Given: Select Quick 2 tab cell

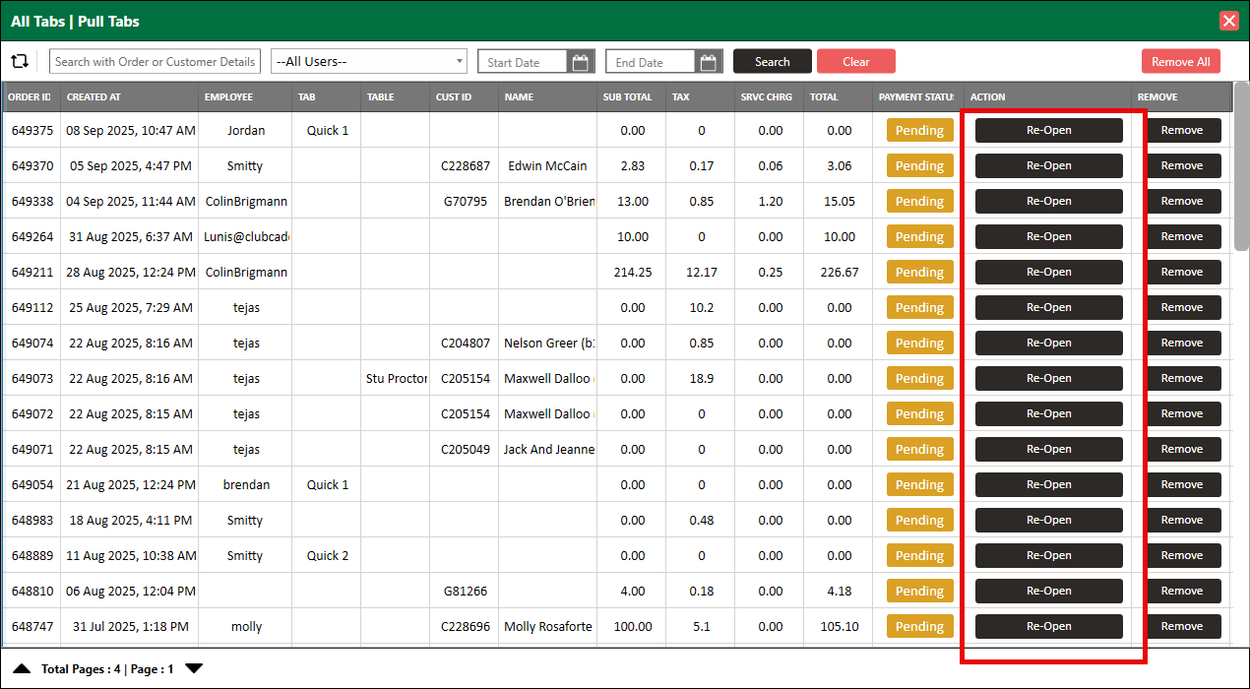Looking at the screenshot, I should point(327,555).
